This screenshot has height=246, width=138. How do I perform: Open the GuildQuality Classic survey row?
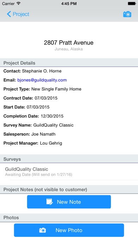69,172
